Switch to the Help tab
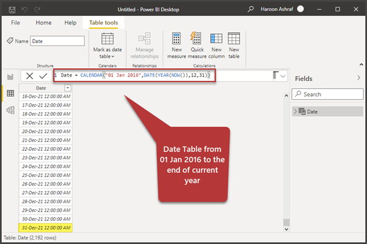The image size is (367, 244). click(71, 23)
